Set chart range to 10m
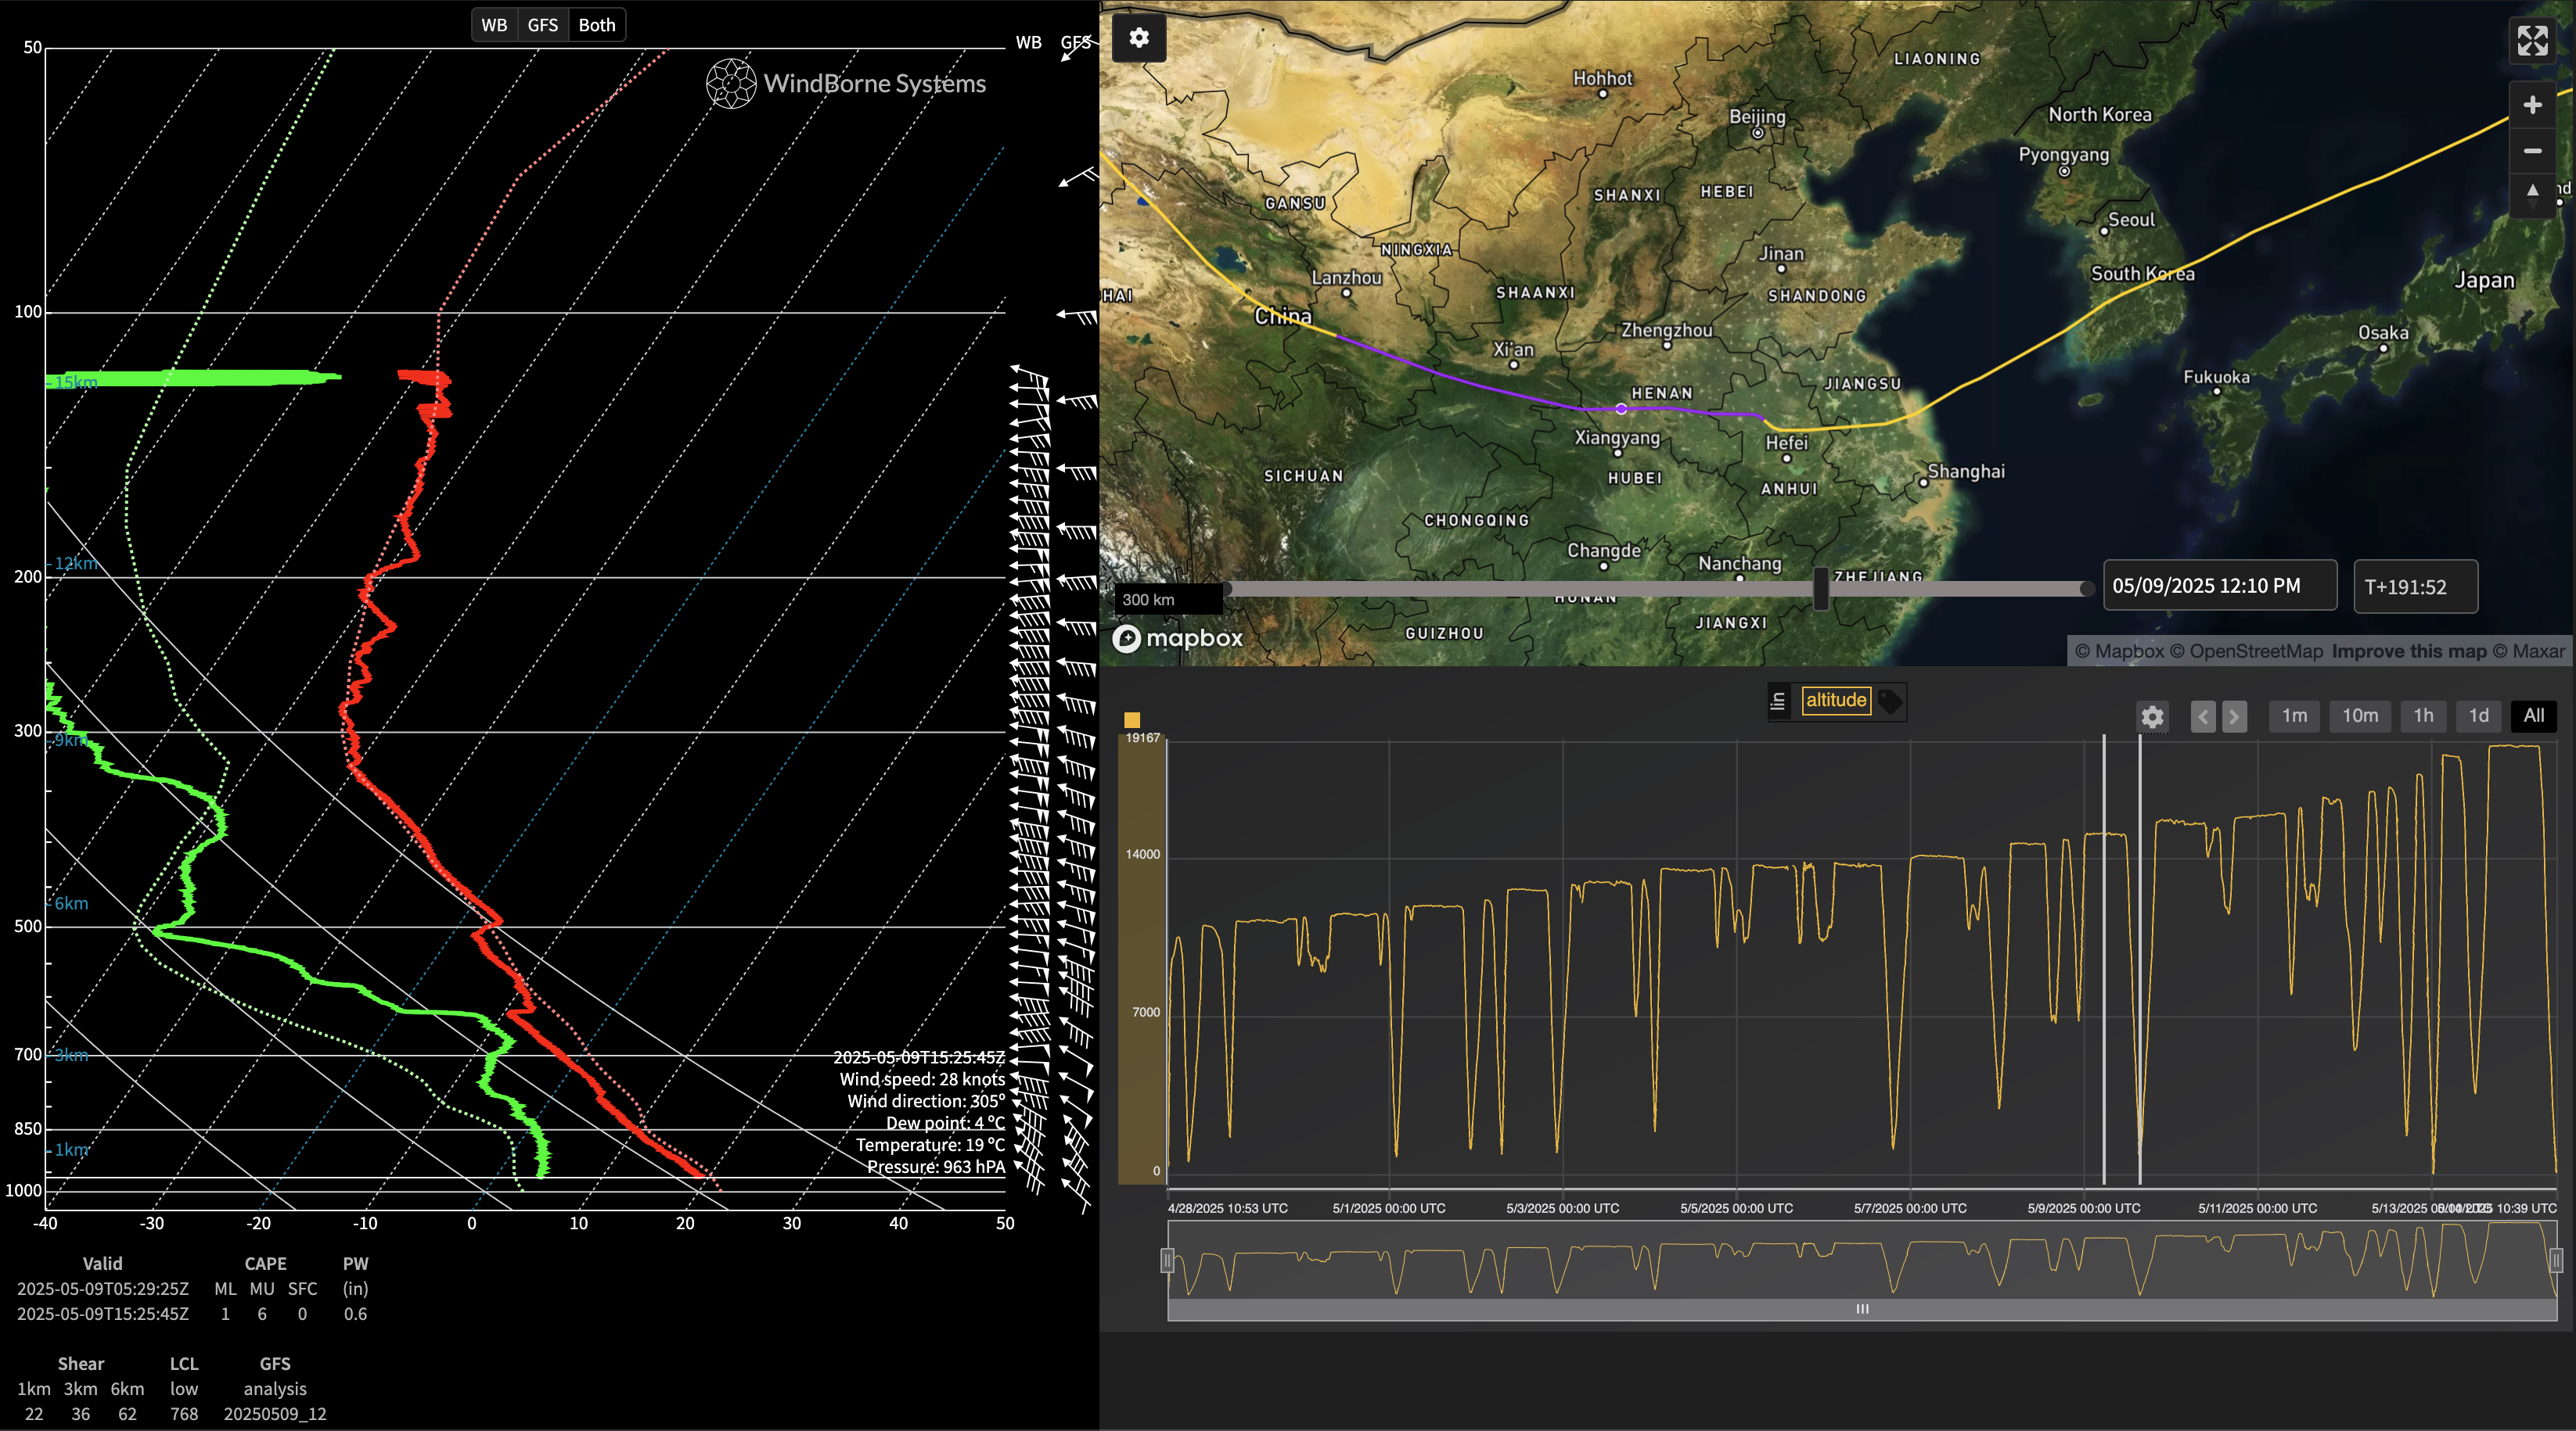 click(x=2360, y=715)
